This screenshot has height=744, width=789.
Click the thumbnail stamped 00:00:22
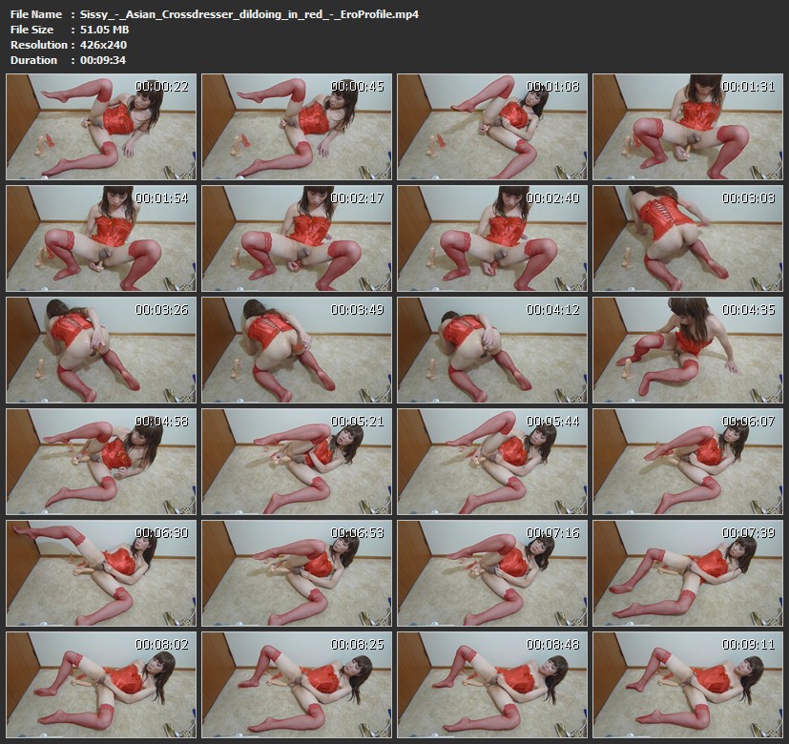click(101, 127)
